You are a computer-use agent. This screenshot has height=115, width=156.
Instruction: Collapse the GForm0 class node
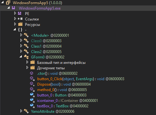pos(21,57)
